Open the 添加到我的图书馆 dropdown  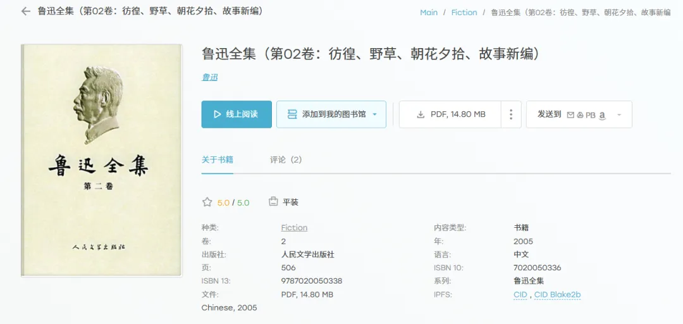pos(331,115)
